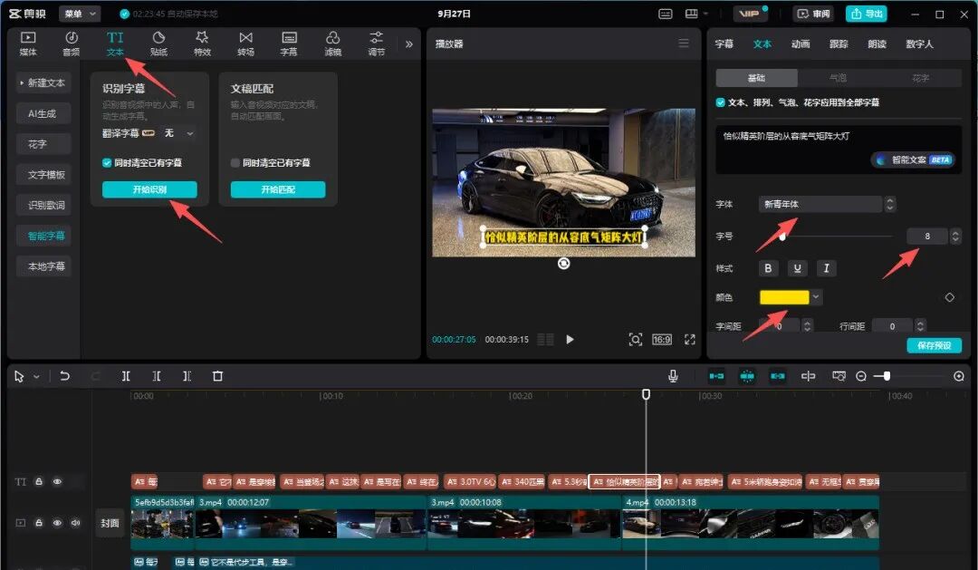
Task: Select 本地字幕 in the left sidebar
Action: [x=45, y=266]
